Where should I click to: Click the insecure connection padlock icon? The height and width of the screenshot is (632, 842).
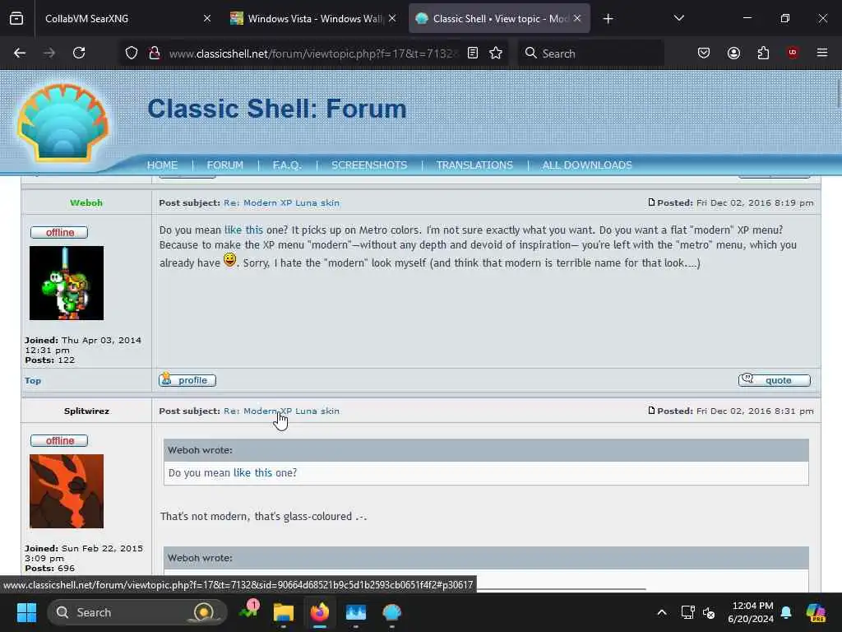pos(155,53)
